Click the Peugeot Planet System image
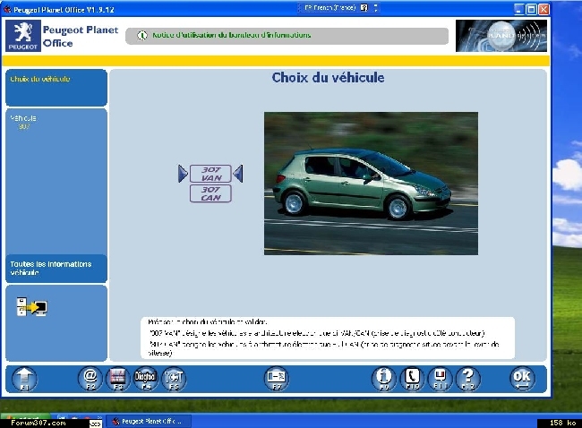The width and height of the screenshot is (582, 428). coord(501,36)
